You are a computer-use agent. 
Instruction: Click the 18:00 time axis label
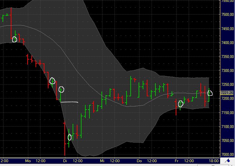213,161
